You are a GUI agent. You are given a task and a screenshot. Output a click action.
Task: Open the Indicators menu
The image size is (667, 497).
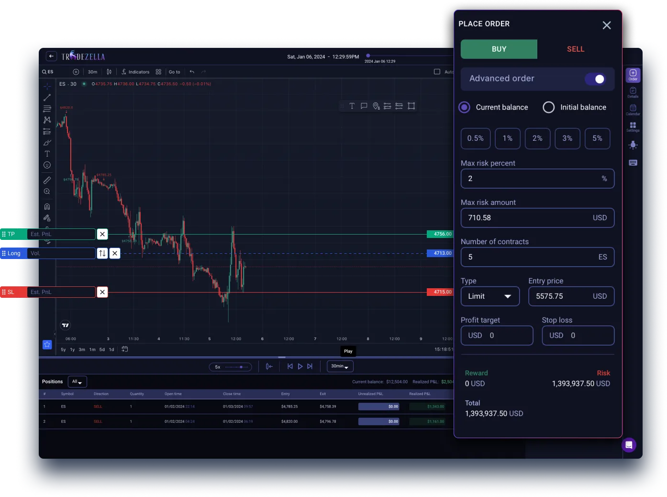[x=135, y=72]
